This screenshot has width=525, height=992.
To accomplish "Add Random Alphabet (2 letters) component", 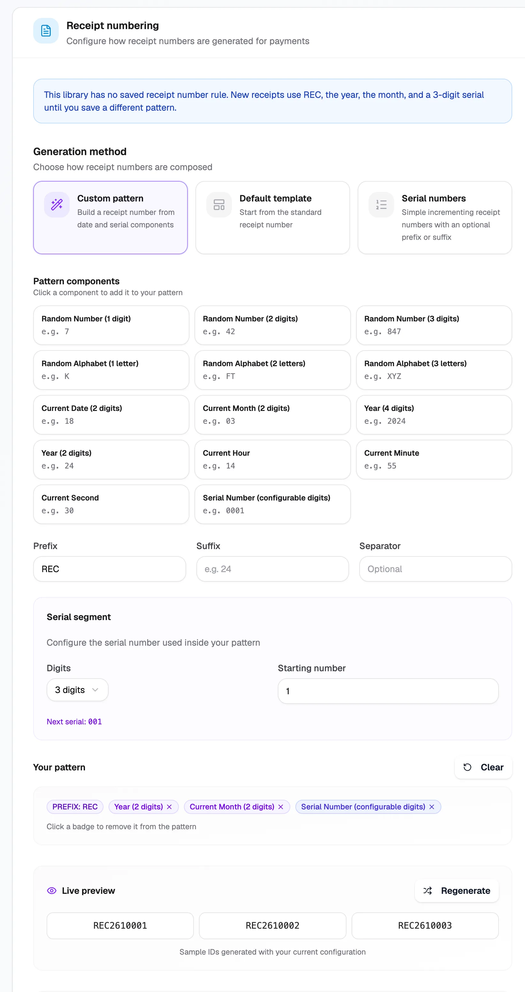I will (273, 370).
